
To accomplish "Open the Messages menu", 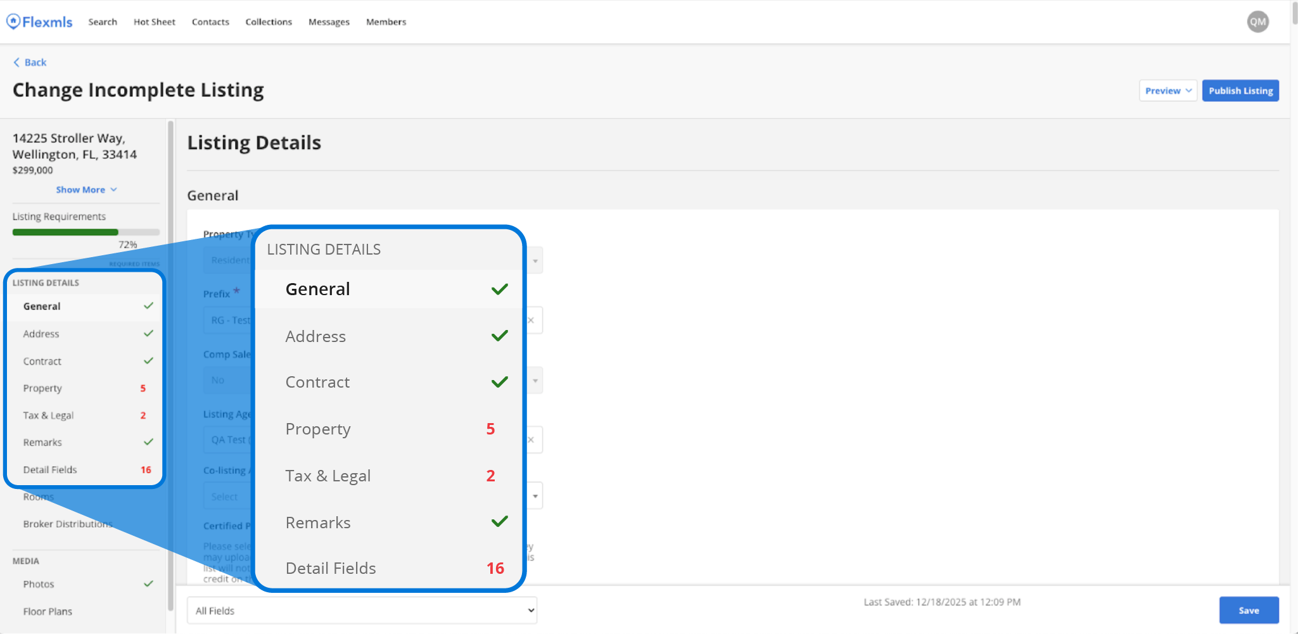I will (329, 22).
